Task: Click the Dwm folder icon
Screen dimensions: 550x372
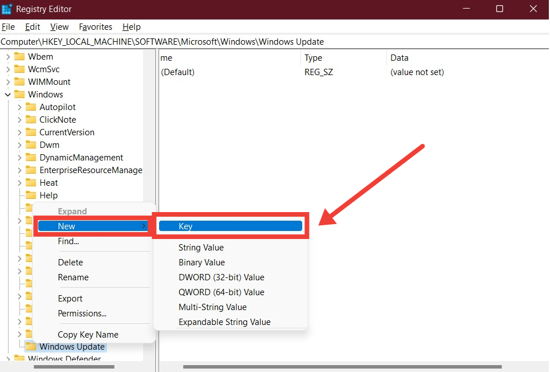Action: coord(31,145)
